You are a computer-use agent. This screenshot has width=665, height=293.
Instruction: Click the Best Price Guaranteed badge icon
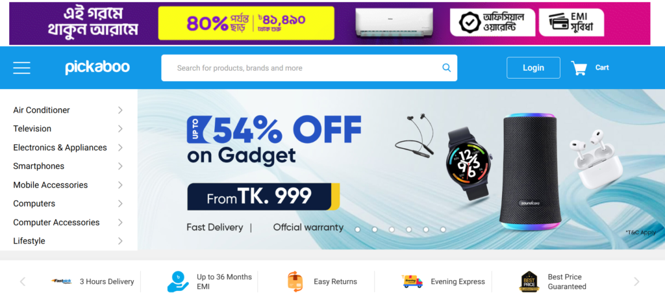point(530,281)
